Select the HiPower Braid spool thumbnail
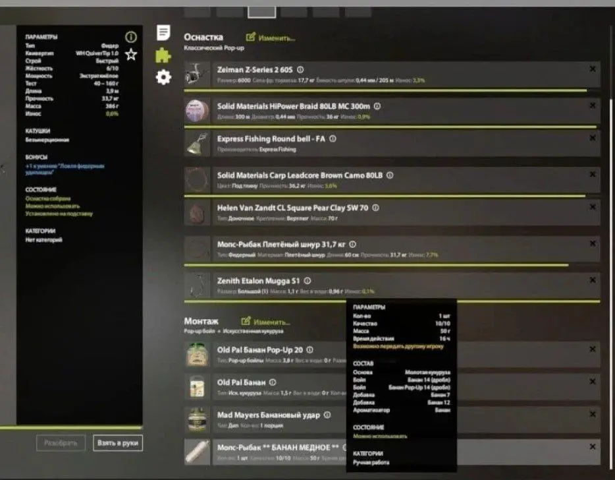This screenshot has width=615, height=480. pos(197,111)
